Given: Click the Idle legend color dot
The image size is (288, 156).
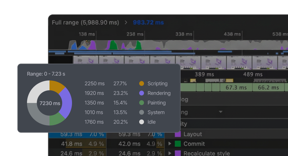Looking at the screenshot, I should point(142,122).
